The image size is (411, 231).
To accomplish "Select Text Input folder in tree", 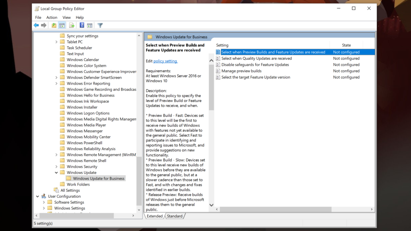I will [75, 54].
